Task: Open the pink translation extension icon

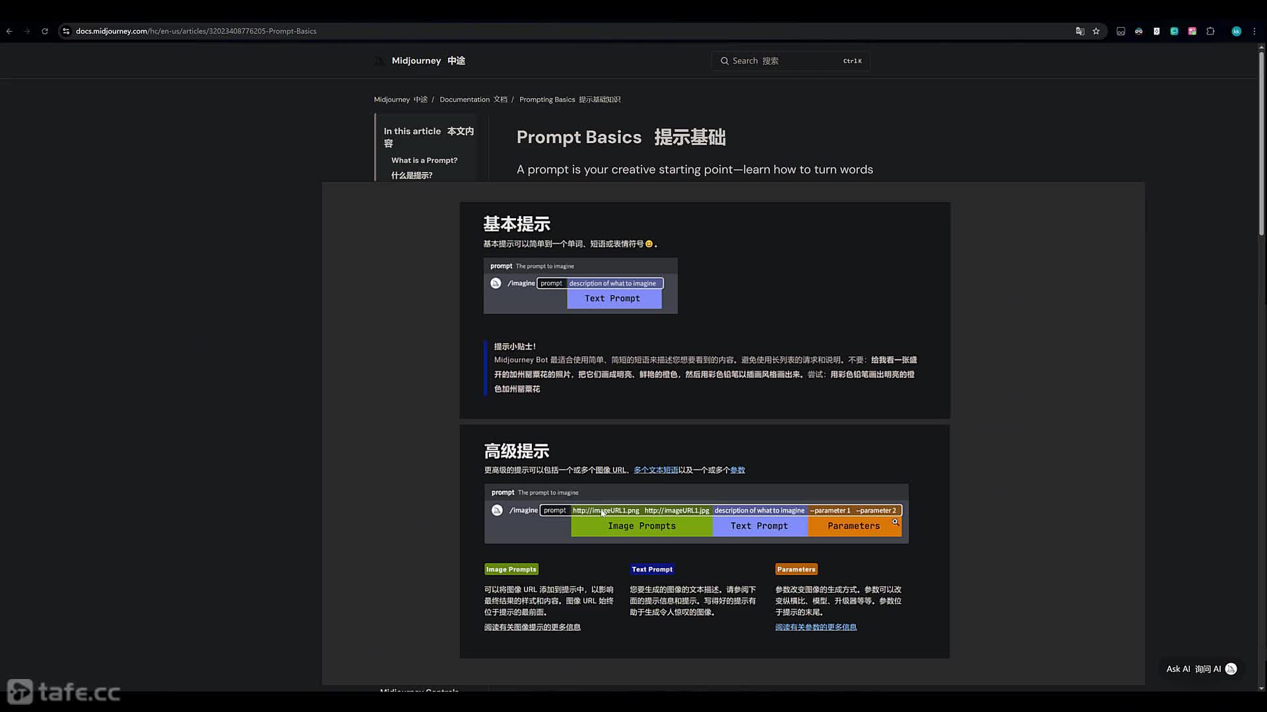Action: 1192,31
